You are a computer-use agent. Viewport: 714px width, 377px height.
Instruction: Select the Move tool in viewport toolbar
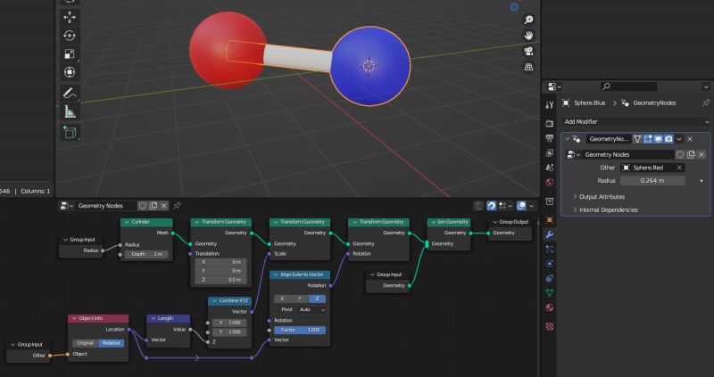point(70,17)
